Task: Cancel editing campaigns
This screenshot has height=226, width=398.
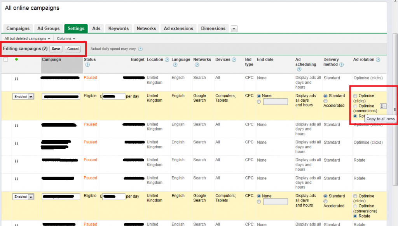Action: pos(73,49)
